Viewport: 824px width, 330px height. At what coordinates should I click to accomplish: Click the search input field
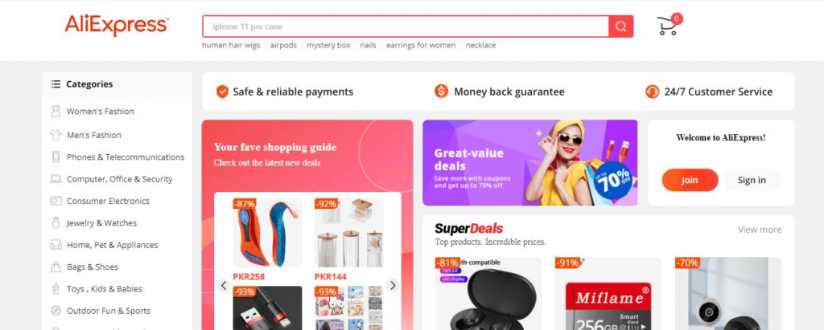tap(406, 26)
